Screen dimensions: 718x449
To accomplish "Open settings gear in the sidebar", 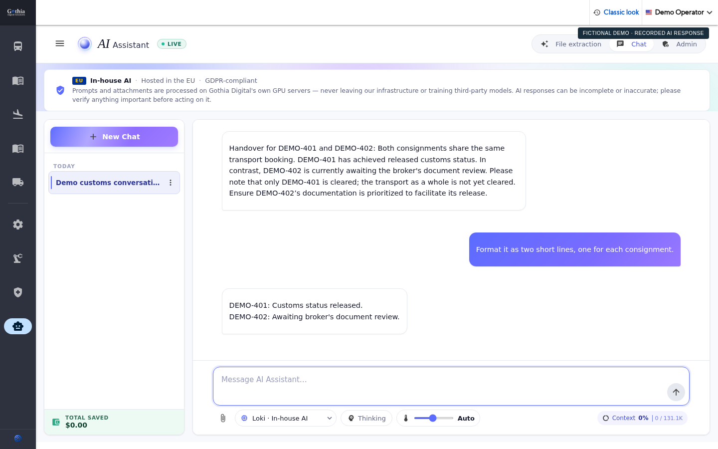I will [x=18, y=224].
